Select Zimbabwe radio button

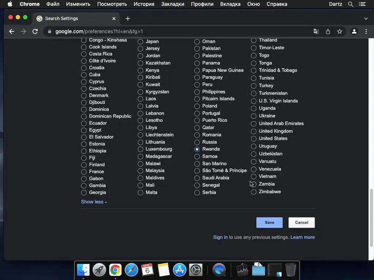pos(253,192)
